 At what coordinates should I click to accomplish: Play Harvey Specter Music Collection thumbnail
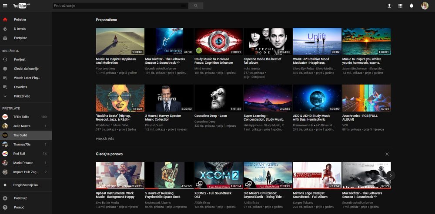pyautogui.click(x=169, y=98)
